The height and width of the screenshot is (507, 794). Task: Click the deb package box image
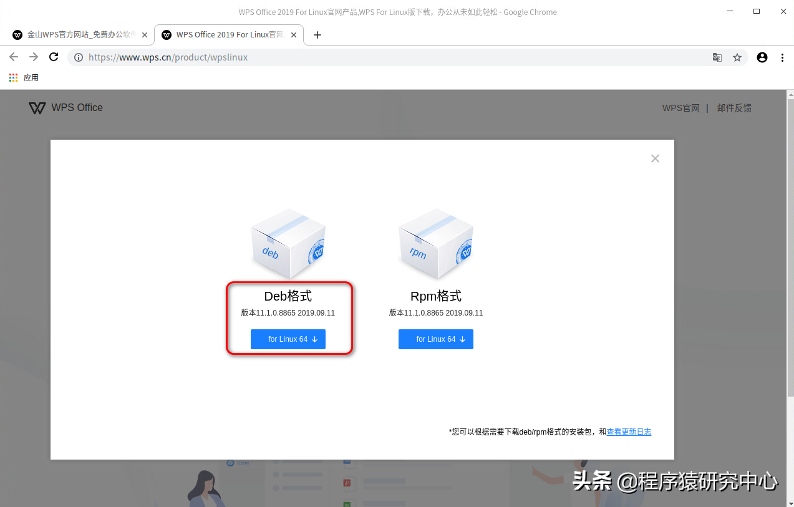click(288, 243)
